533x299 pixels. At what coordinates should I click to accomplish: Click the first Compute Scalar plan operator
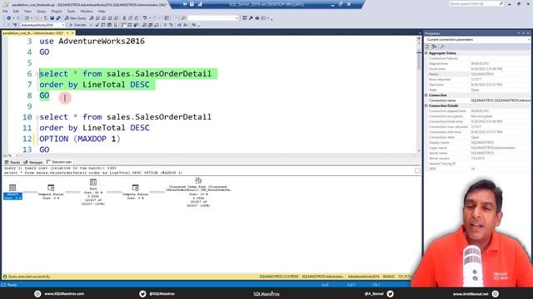[51, 192]
